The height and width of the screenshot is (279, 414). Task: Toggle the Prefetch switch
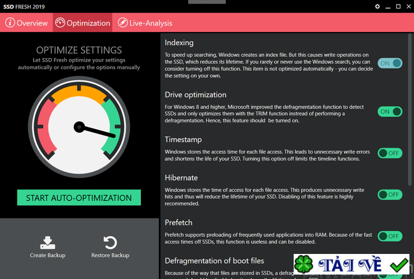(x=389, y=236)
